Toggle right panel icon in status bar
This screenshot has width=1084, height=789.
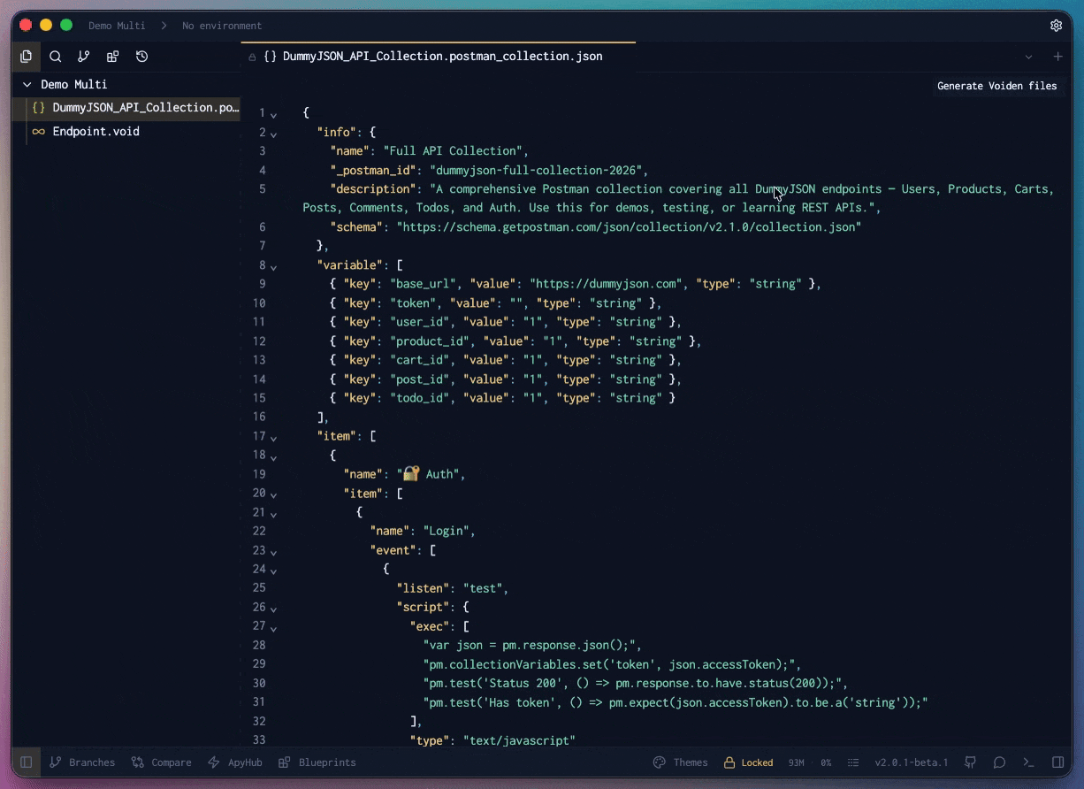(x=1057, y=762)
